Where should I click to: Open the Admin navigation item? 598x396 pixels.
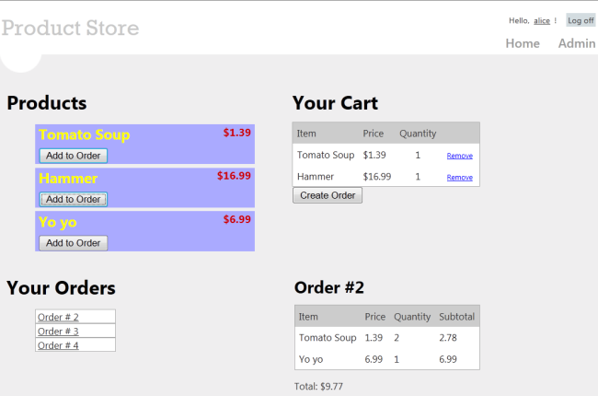(x=577, y=43)
